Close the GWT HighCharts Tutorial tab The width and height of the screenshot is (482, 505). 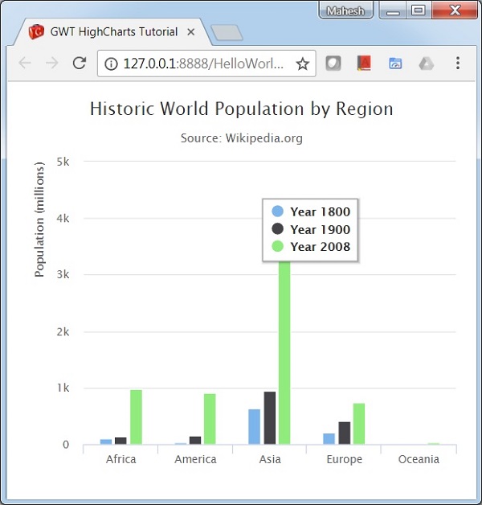pos(191,32)
